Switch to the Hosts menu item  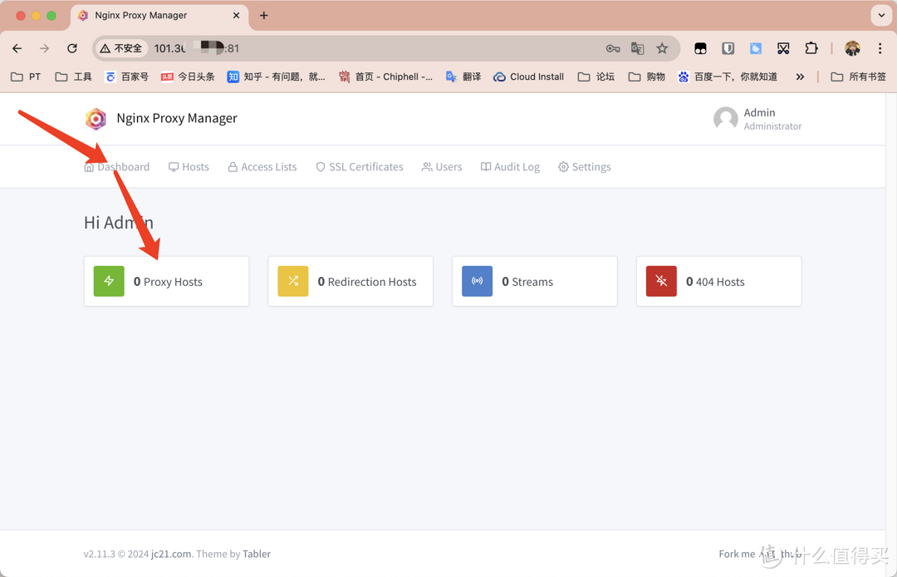189,166
